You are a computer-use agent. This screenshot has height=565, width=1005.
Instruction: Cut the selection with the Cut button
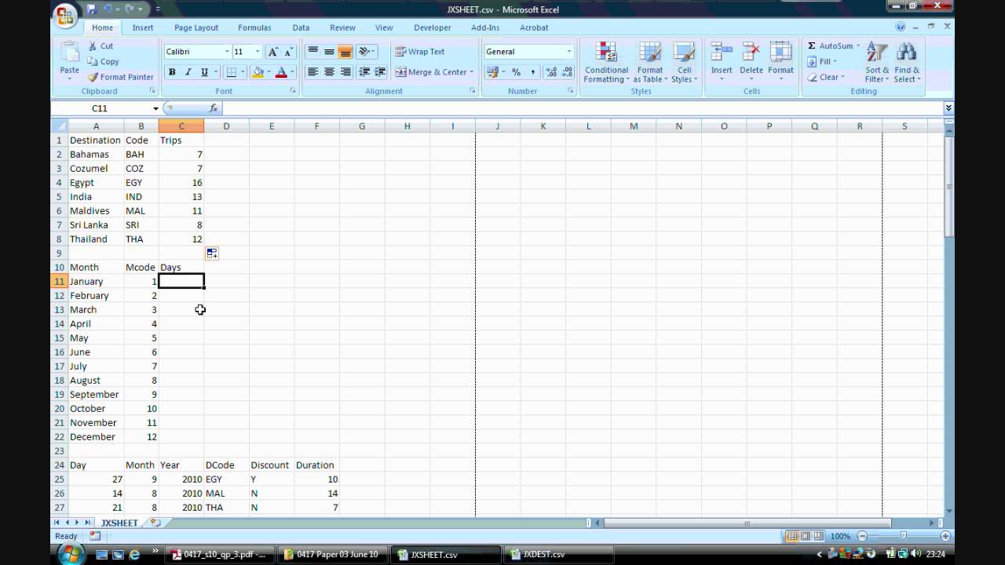tap(100, 46)
